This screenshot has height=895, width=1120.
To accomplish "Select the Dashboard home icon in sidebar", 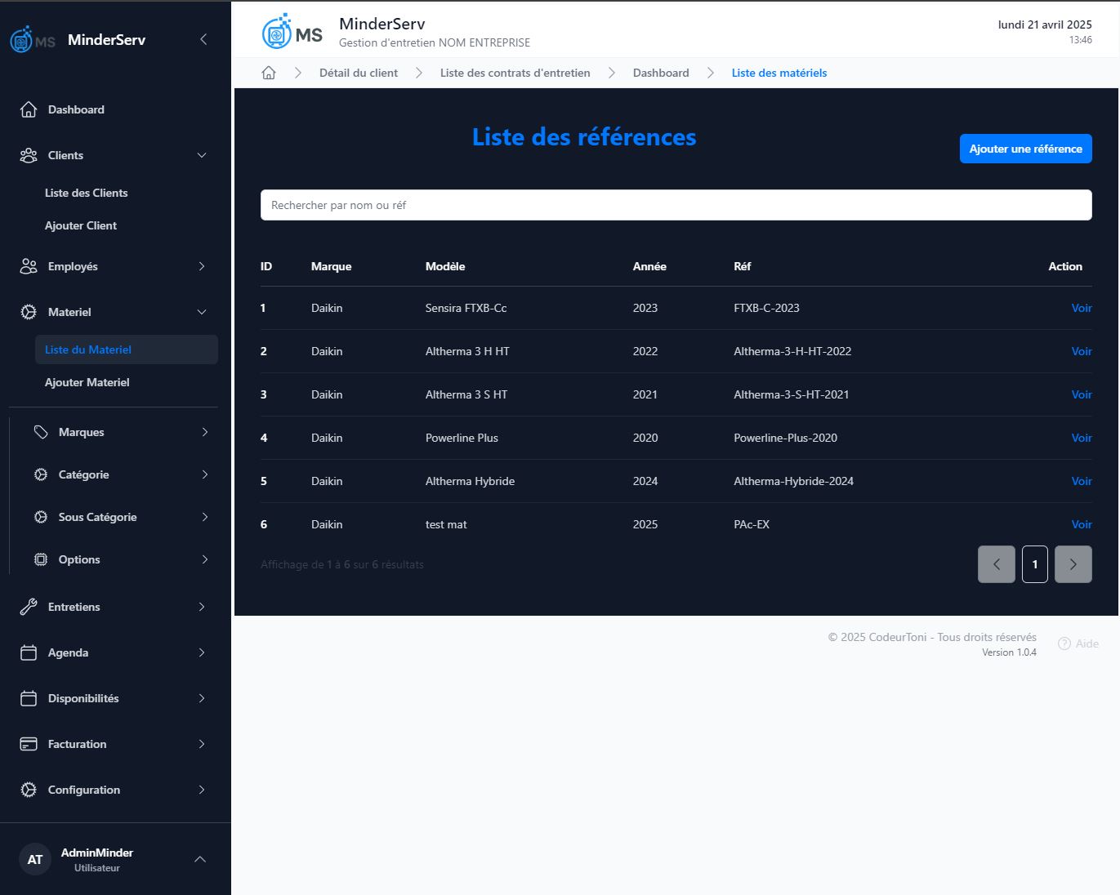I will coord(29,109).
